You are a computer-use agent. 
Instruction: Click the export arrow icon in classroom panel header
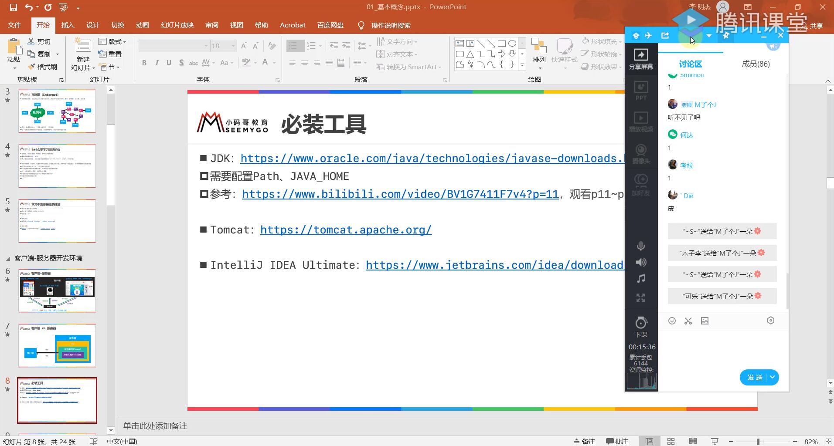point(665,35)
